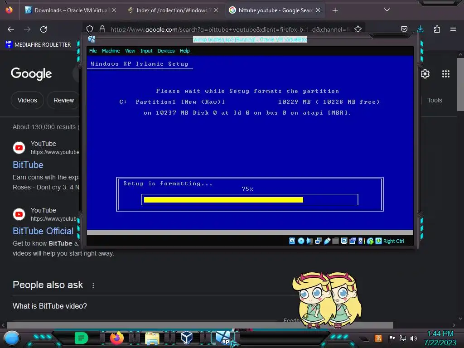Open the VirtualBox Help menu
Viewport: 464px width, 348px height.
[x=184, y=51]
